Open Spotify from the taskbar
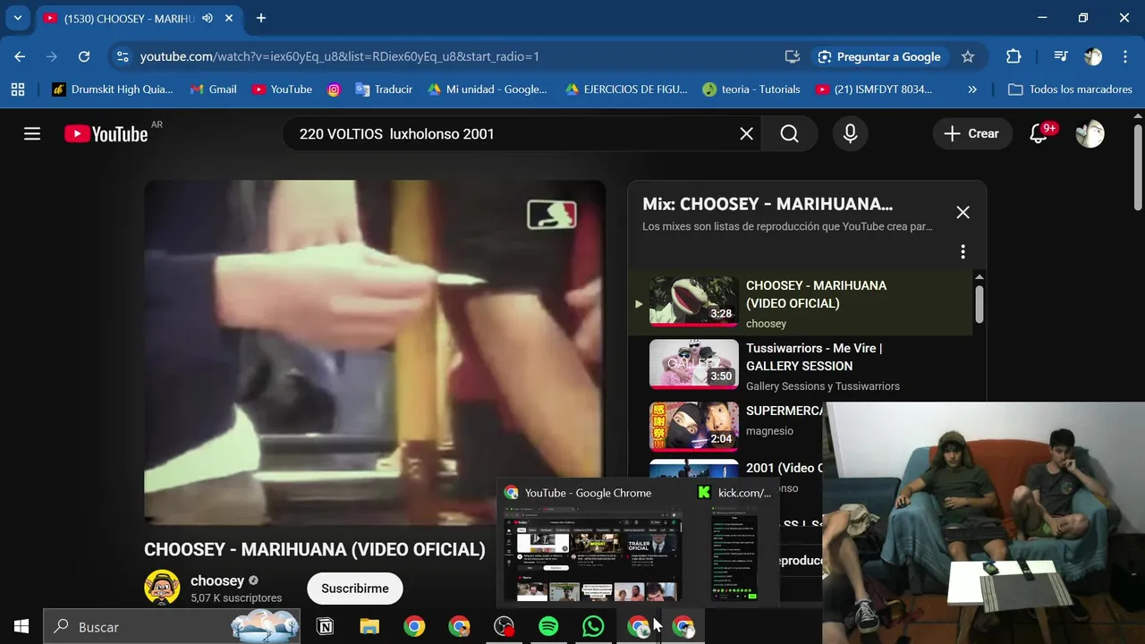 tap(548, 626)
